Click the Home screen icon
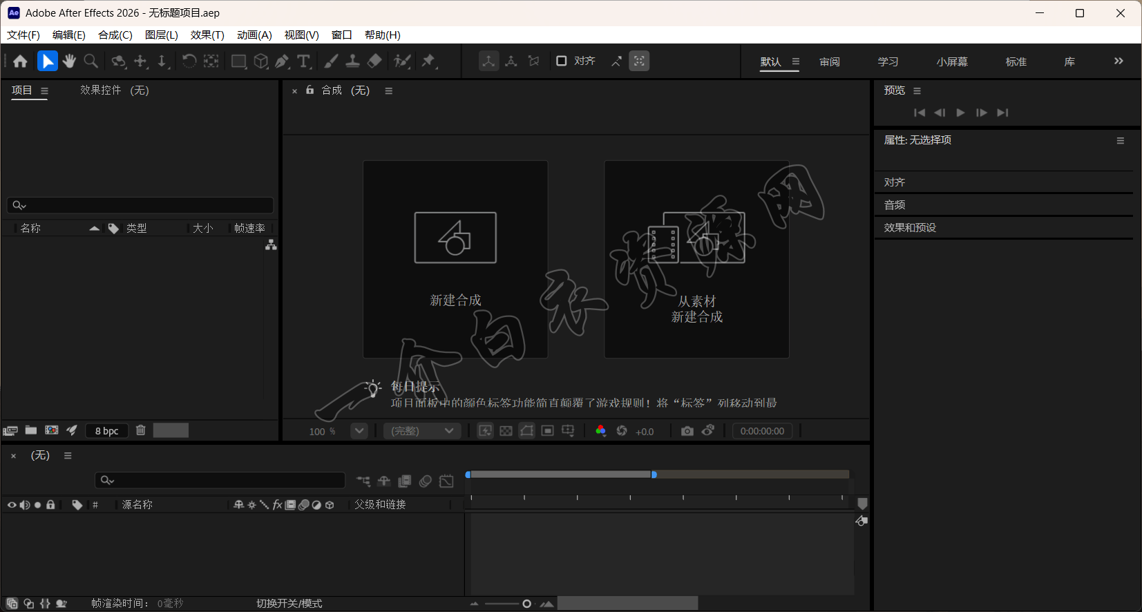This screenshot has width=1142, height=612. [x=20, y=61]
